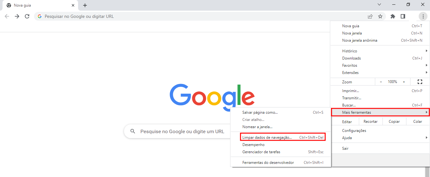Select Buscar... in the menu
Viewport: 430px width, 177px height.
pos(380,105)
